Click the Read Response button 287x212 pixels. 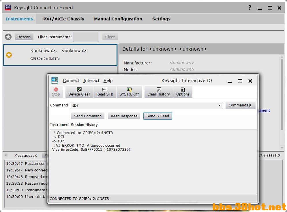pos(124,116)
